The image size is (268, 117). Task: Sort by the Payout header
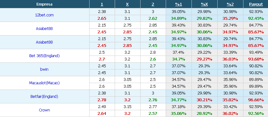(256, 4)
